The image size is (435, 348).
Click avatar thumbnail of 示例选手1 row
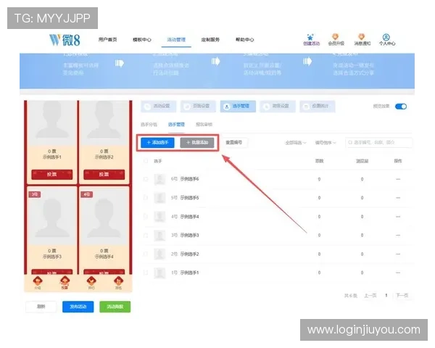[159, 273]
